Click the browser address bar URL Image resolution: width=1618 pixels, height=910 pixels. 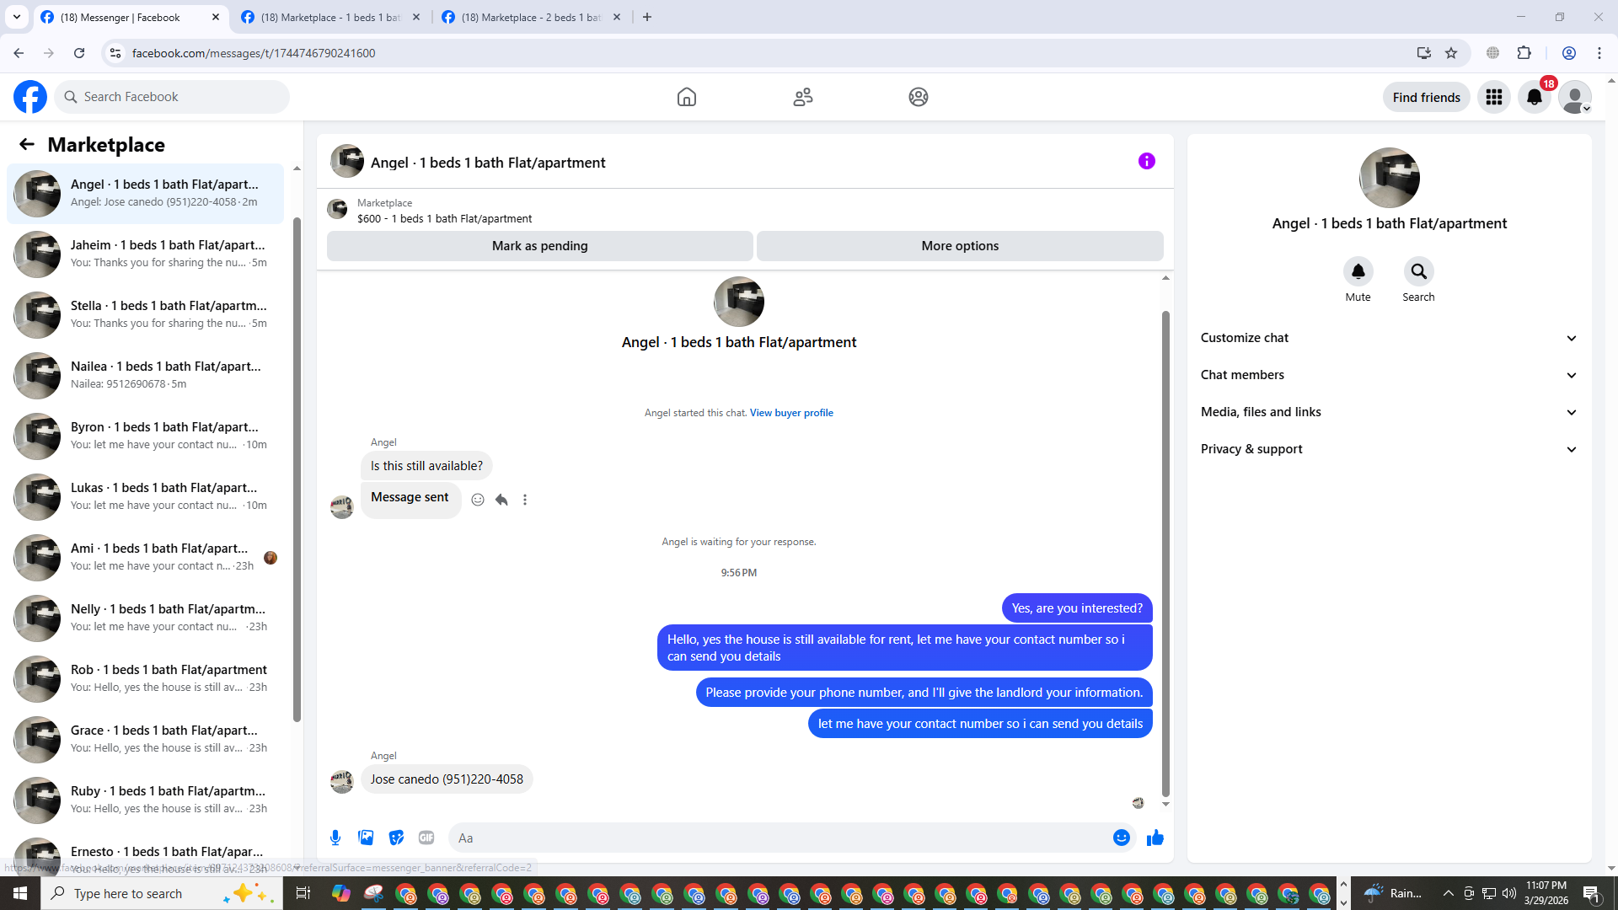(254, 53)
